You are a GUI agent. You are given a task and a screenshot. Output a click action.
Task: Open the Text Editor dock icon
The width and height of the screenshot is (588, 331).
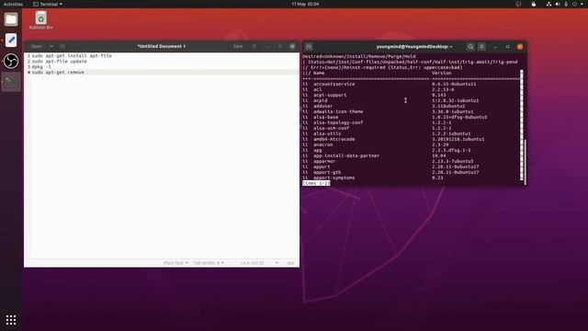tap(11, 40)
